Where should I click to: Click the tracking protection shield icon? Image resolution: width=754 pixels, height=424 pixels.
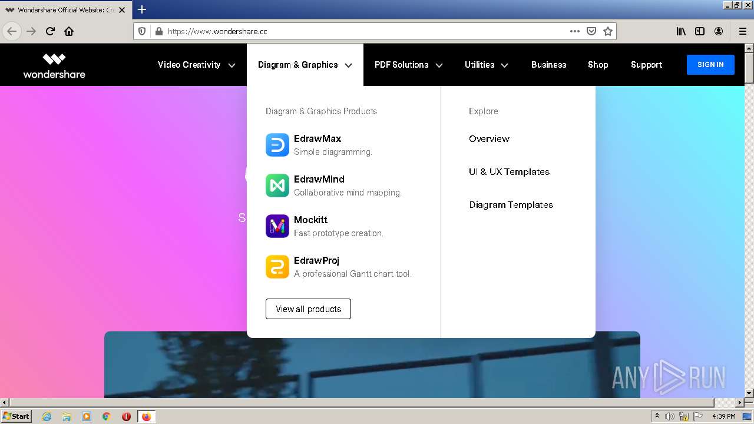tap(142, 31)
